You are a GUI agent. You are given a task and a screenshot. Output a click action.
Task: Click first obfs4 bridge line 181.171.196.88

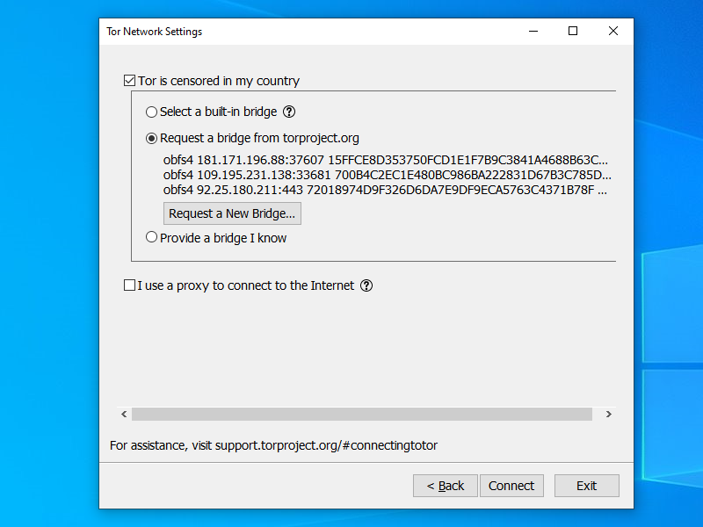point(385,161)
